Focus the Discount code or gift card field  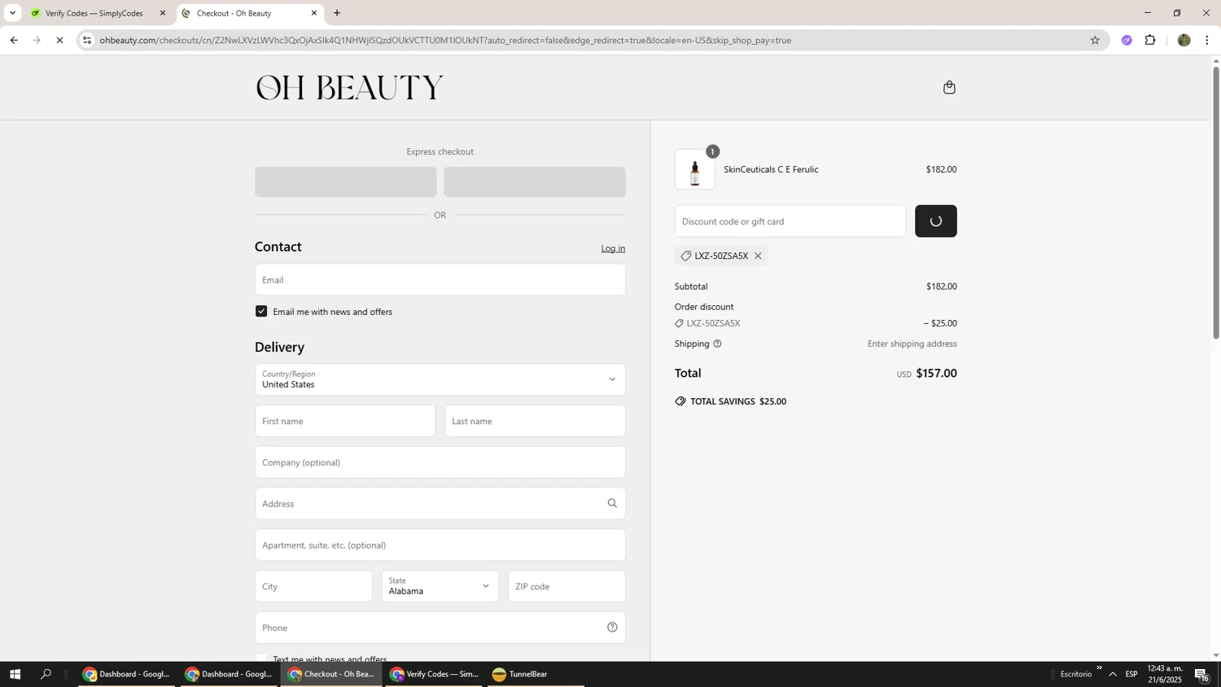click(x=790, y=221)
